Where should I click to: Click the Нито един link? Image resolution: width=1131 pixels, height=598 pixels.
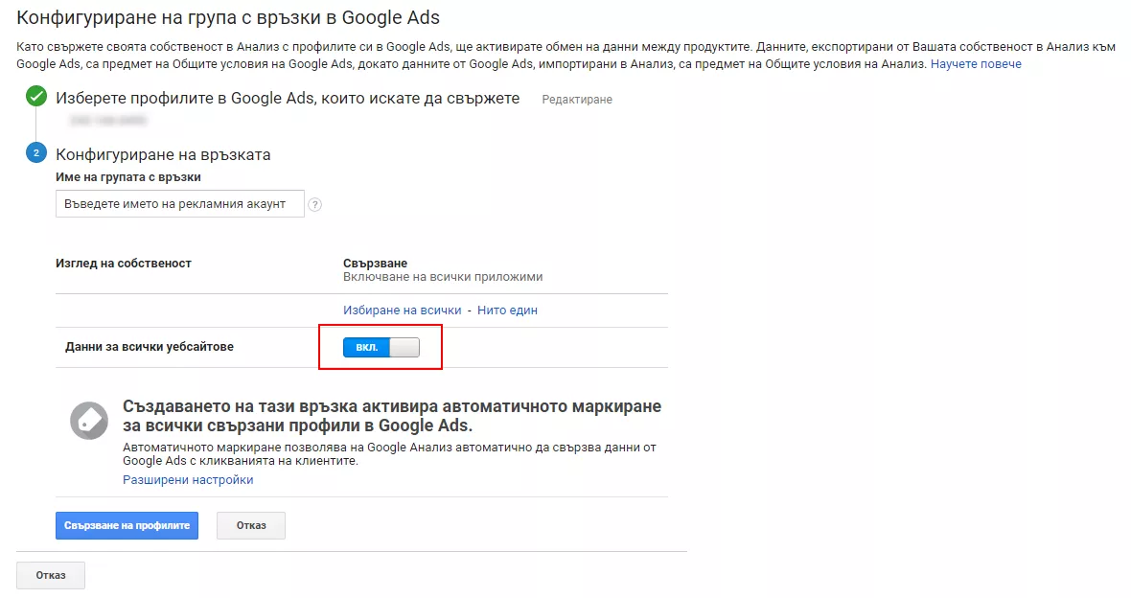coord(507,310)
